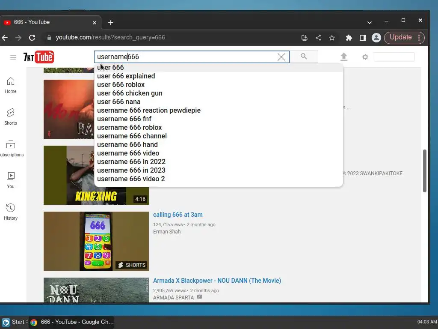Open Shorts in the sidebar
Screen dimensions: 438x329
(11, 117)
